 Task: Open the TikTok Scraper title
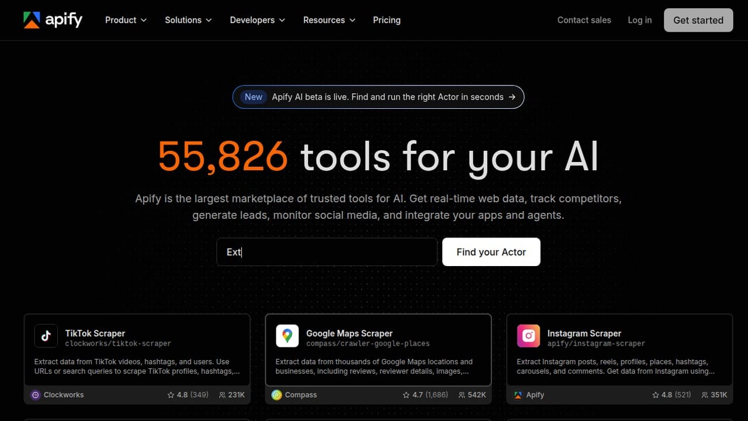95,333
